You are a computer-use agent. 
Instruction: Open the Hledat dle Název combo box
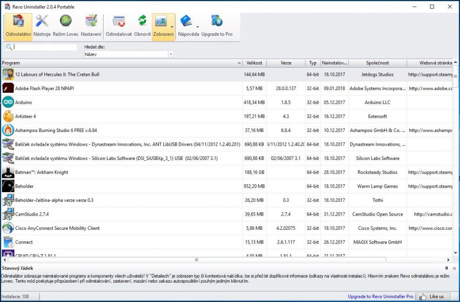tap(128, 54)
